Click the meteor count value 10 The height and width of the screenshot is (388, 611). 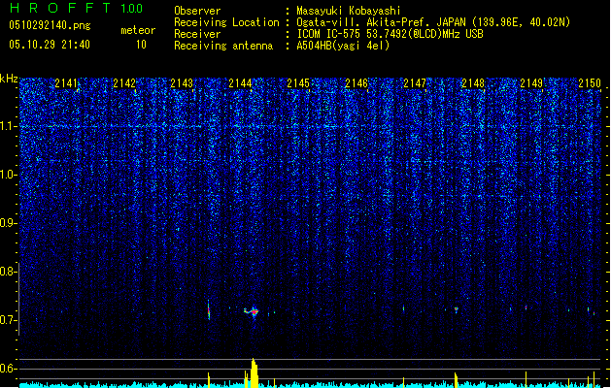pos(141,45)
